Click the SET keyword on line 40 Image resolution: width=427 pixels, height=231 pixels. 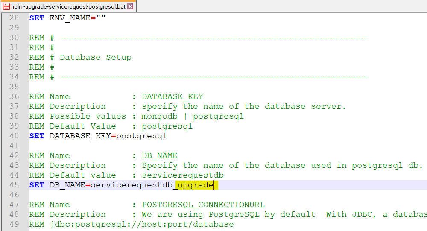point(37,136)
